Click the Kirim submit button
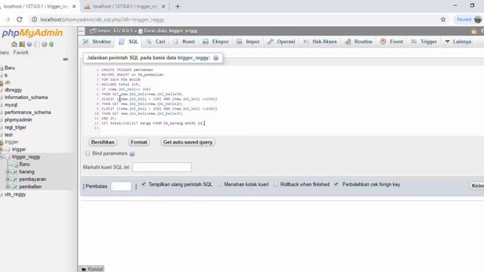The height and width of the screenshot is (272, 484). (x=477, y=186)
